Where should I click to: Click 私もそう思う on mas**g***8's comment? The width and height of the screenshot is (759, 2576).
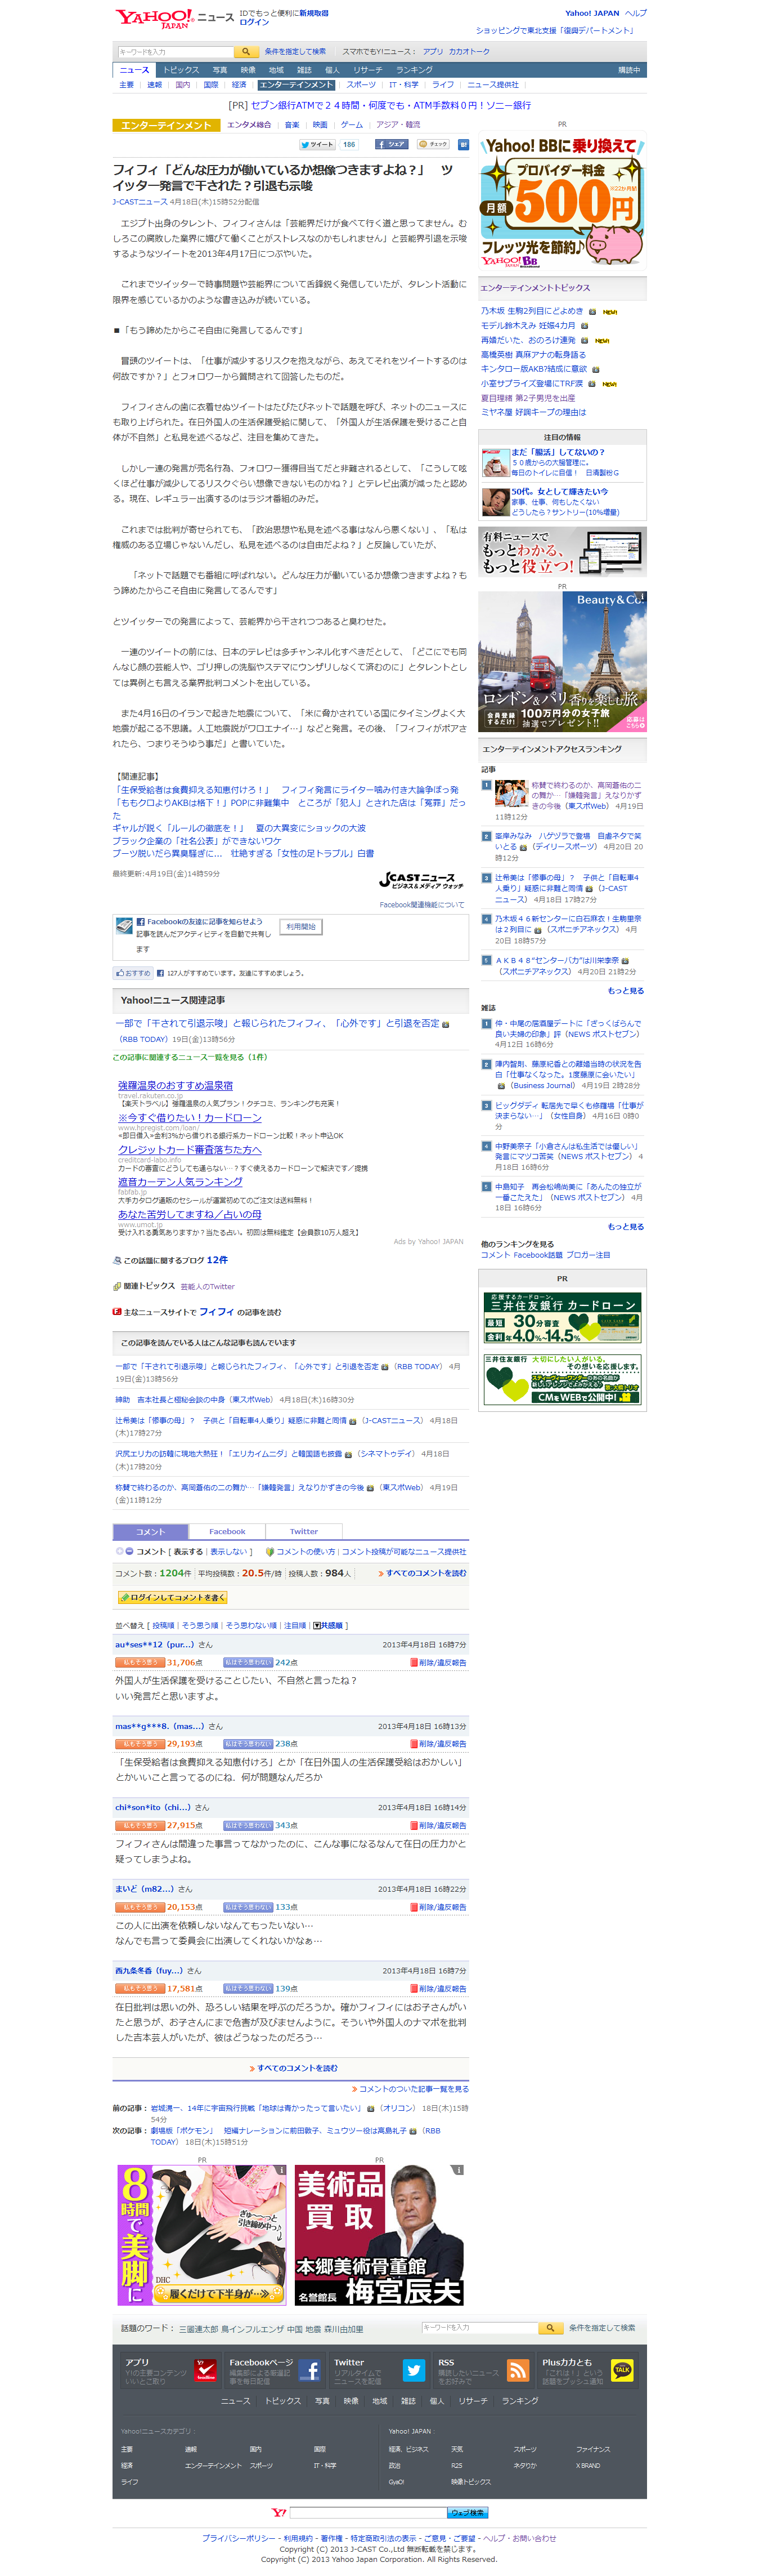(x=139, y=1743)
